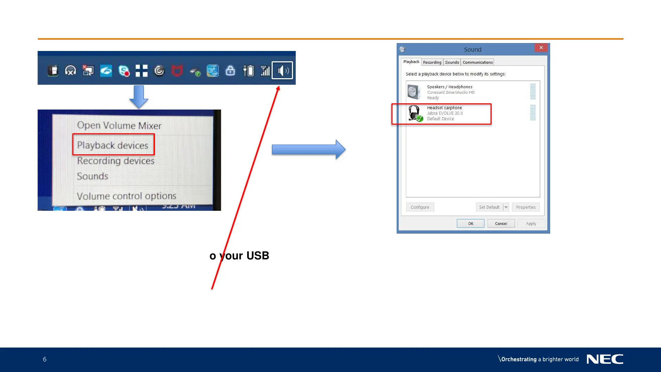The width and height of the screenshot is (661, 372).
Task: Select the Jabra Headset Earphone device
Action: [x=444, y=113]
